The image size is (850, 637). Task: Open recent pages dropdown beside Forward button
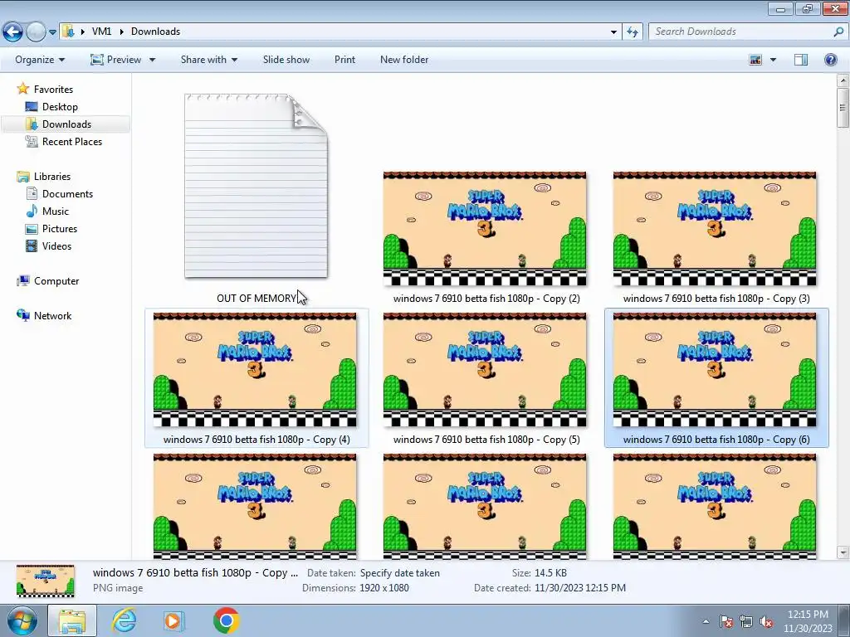point(52,32)
